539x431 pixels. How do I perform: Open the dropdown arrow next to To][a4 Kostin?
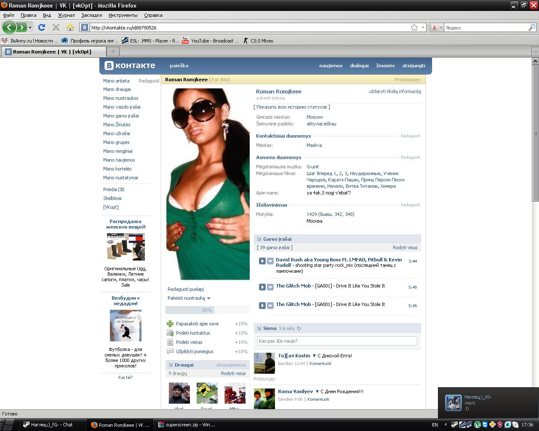coord(314,356)
